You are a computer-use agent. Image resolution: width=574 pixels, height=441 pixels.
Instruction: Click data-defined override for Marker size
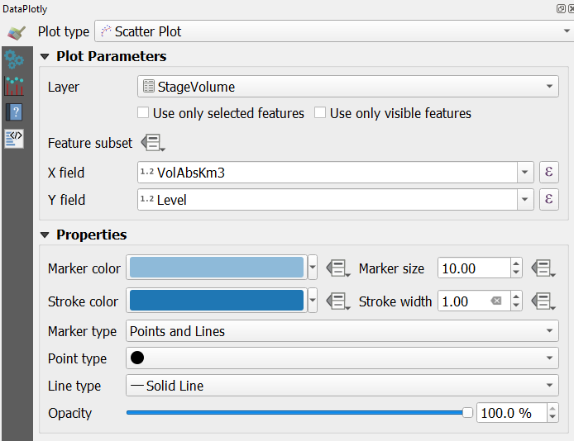(x=543, y=268)
